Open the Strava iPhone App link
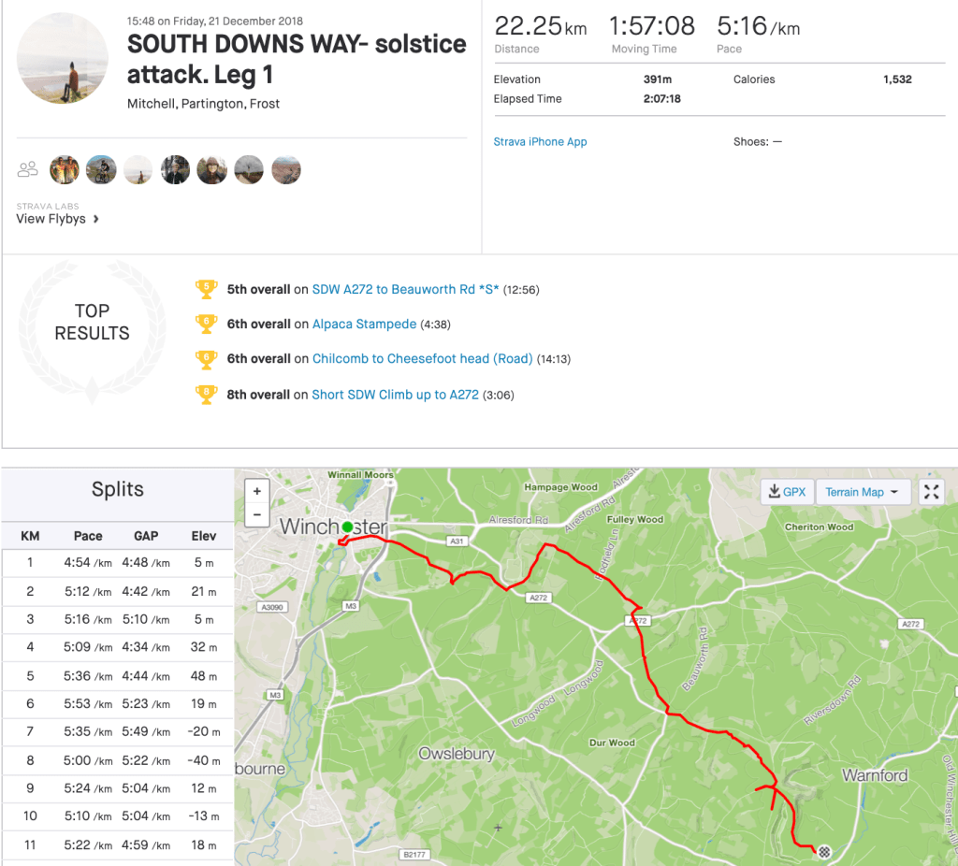Viewport: 958px width, 866px height. pyautogui.click(x=540, y=142)
